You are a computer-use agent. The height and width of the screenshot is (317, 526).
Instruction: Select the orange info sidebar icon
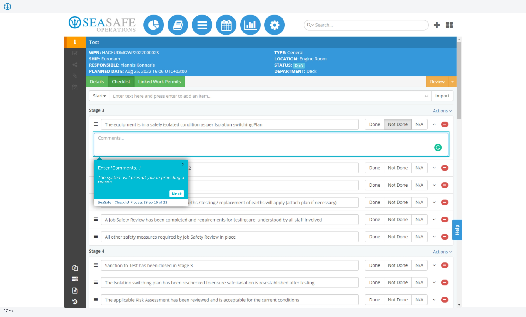point(75,42)
